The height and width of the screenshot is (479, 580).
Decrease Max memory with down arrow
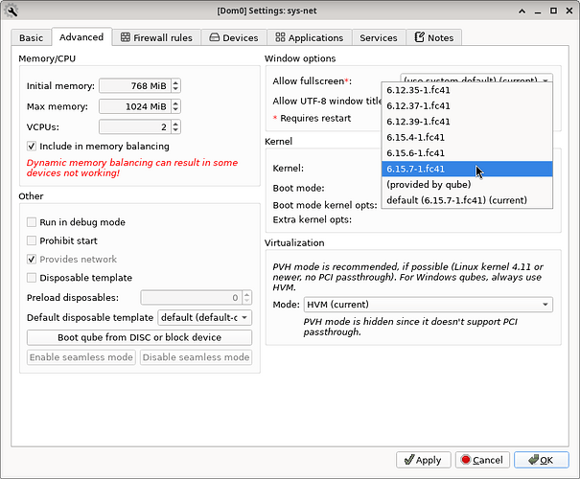coord(175,110)
